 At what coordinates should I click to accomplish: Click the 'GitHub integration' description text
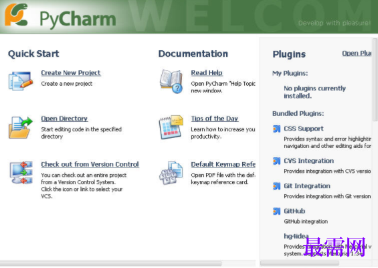click(x=306, y=221)
